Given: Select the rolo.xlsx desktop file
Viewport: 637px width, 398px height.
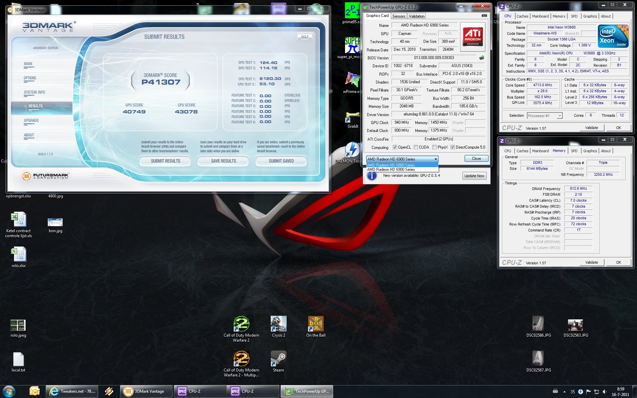Looking at the screenshot, I should 19,257.
